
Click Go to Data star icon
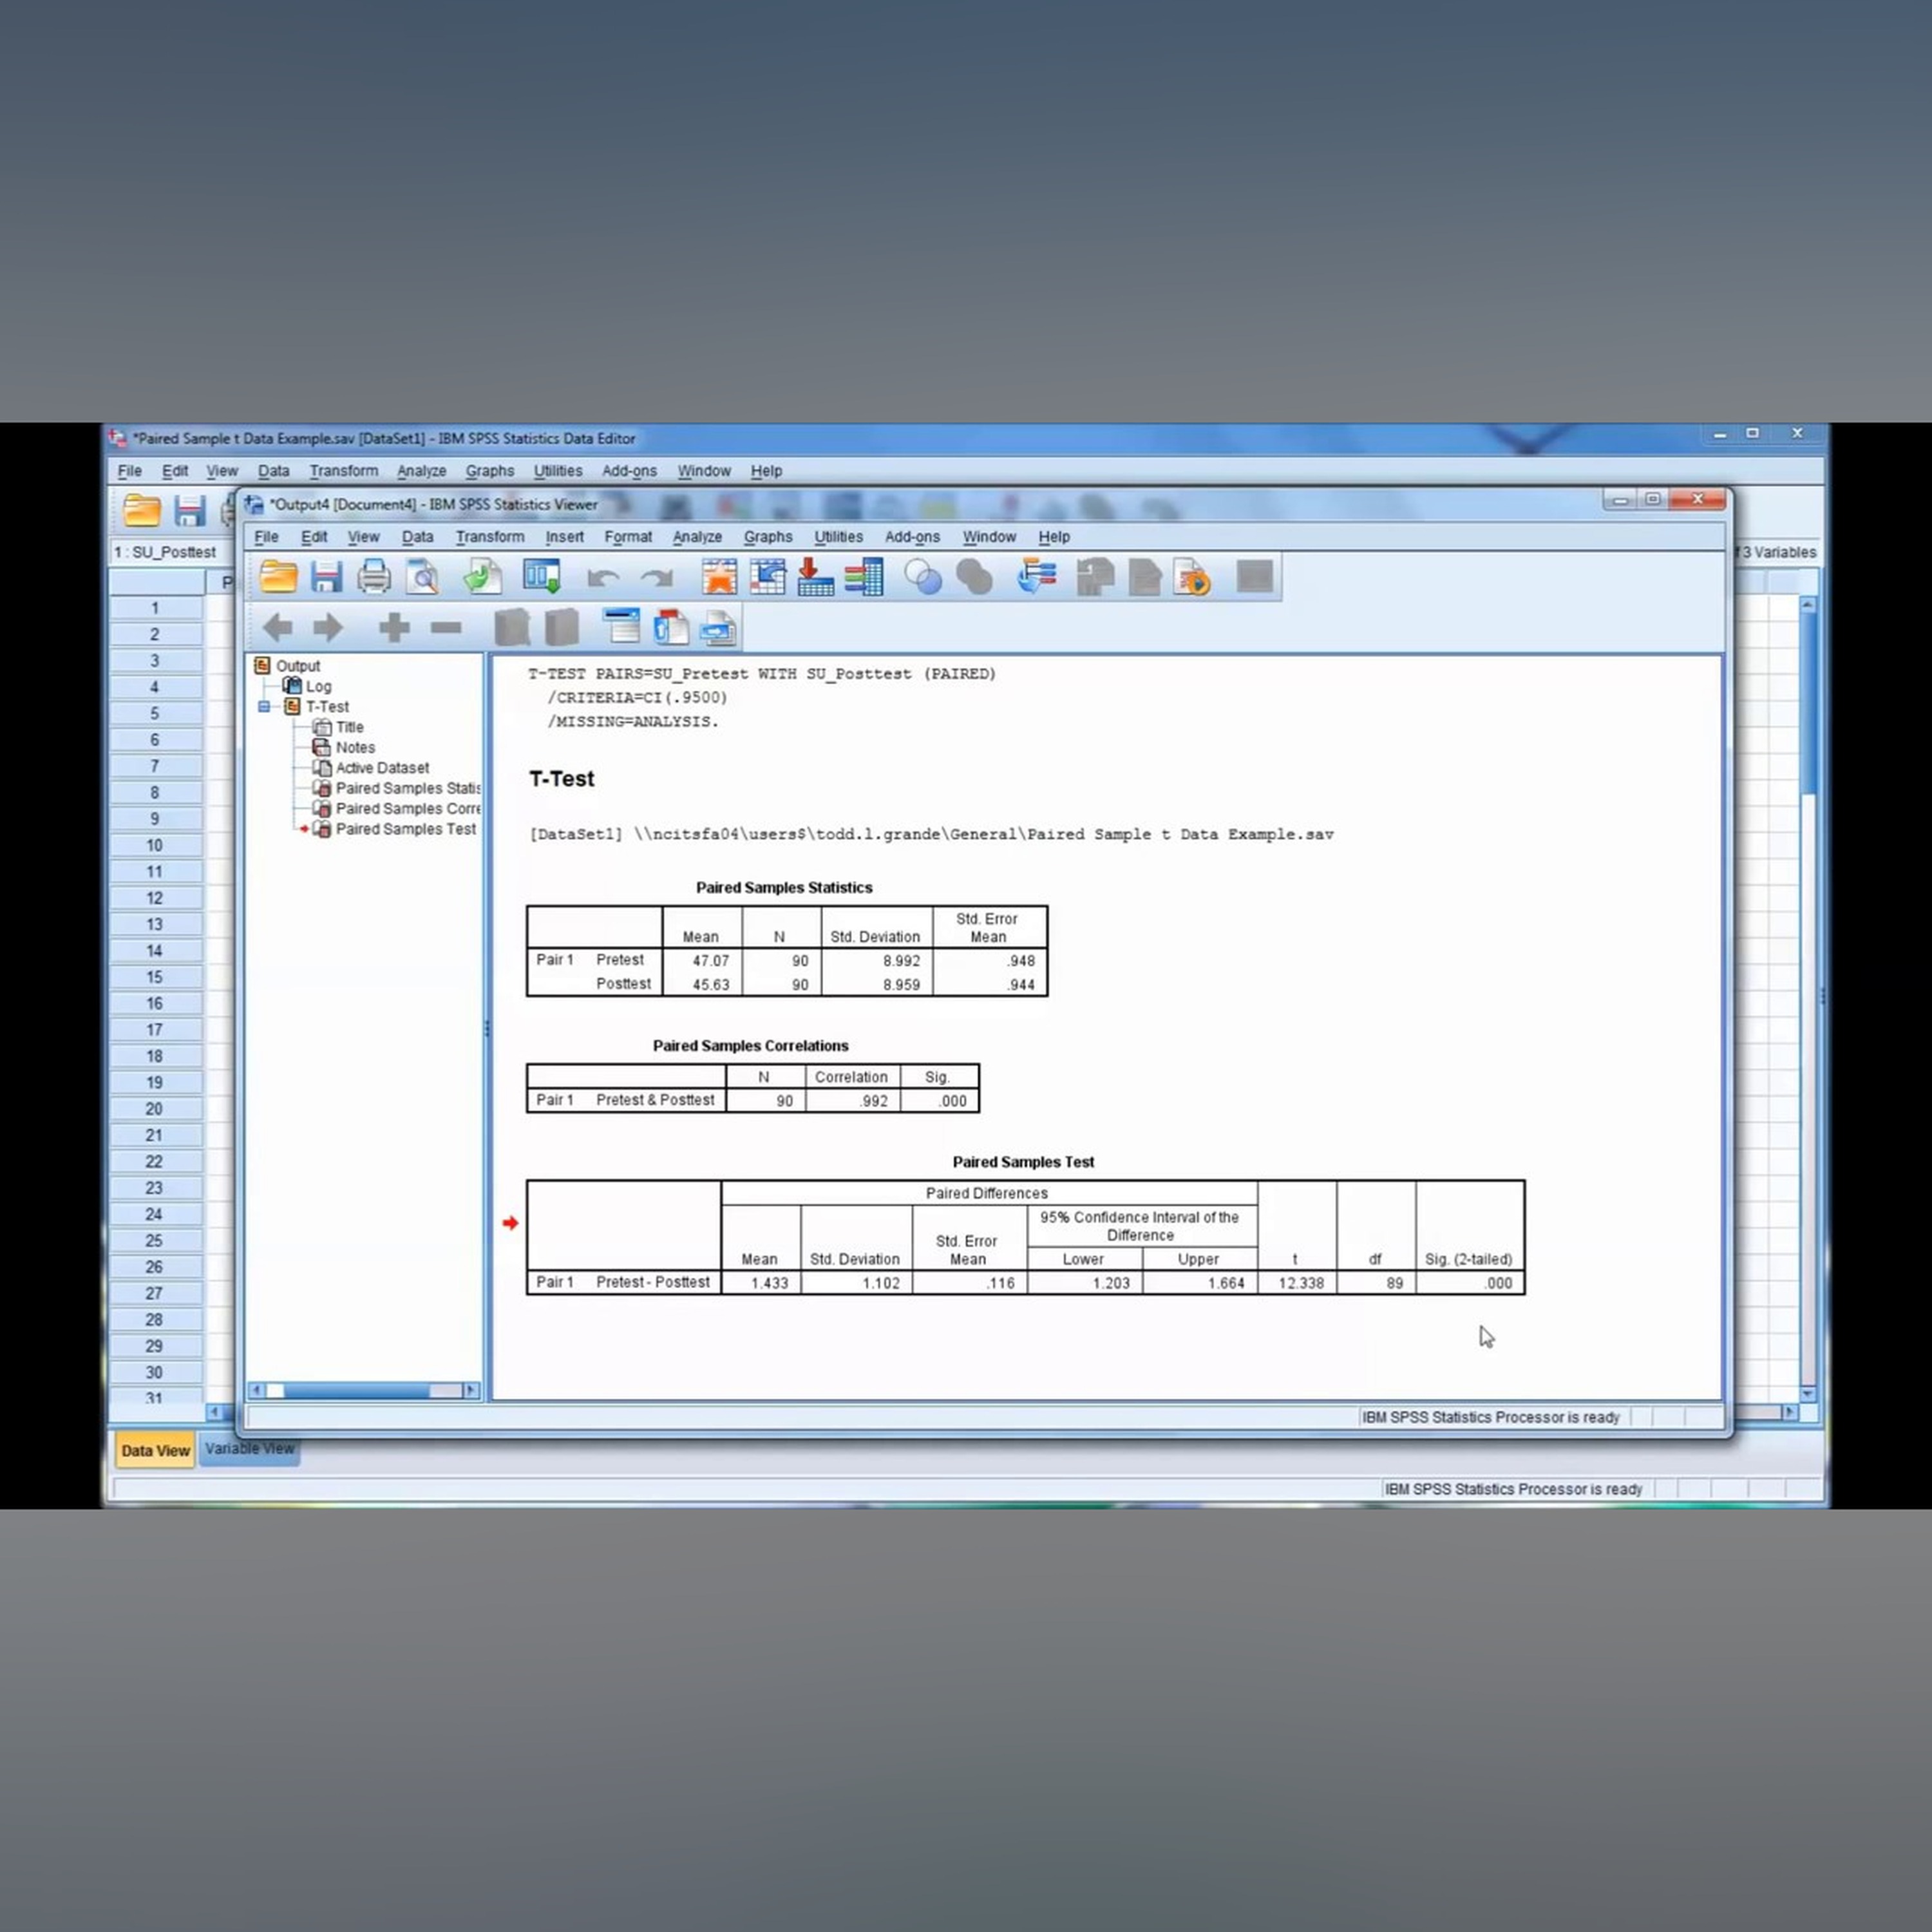719,577
